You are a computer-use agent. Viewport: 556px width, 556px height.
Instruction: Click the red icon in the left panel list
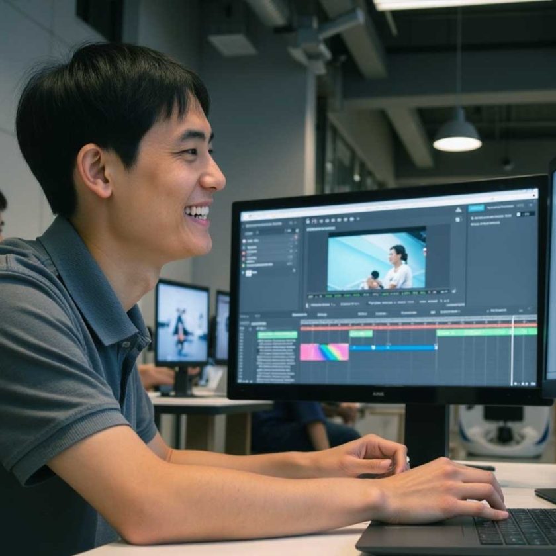coord(244,253)
